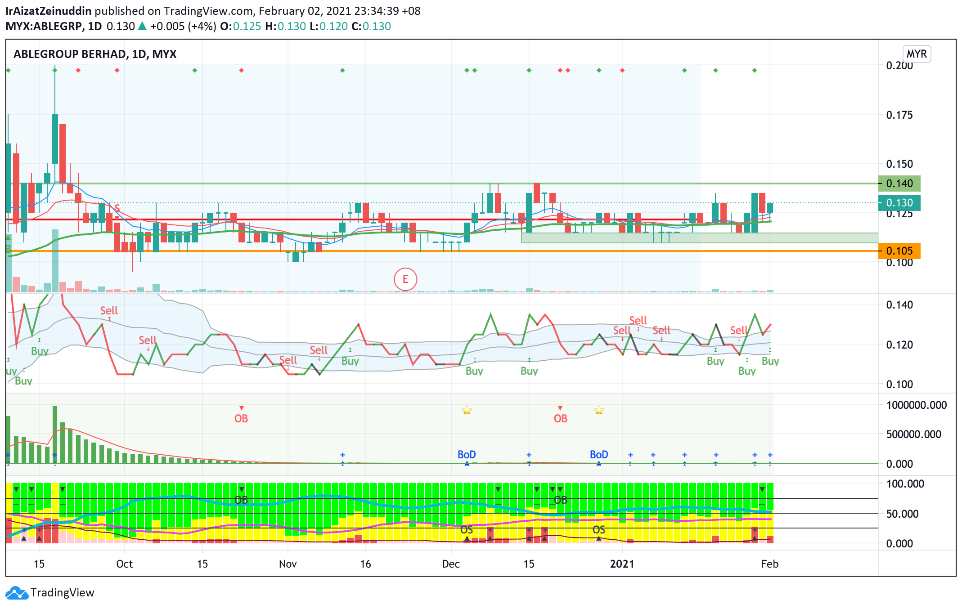This screenshot has height=609, width=962.
Task: Click the red OB label in volume pane
Action: click(x=241, y=419)
